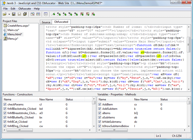Click the plain green flag toolbar icon
The height and width of the screenshot is (140, 193).
click(53, 14)
